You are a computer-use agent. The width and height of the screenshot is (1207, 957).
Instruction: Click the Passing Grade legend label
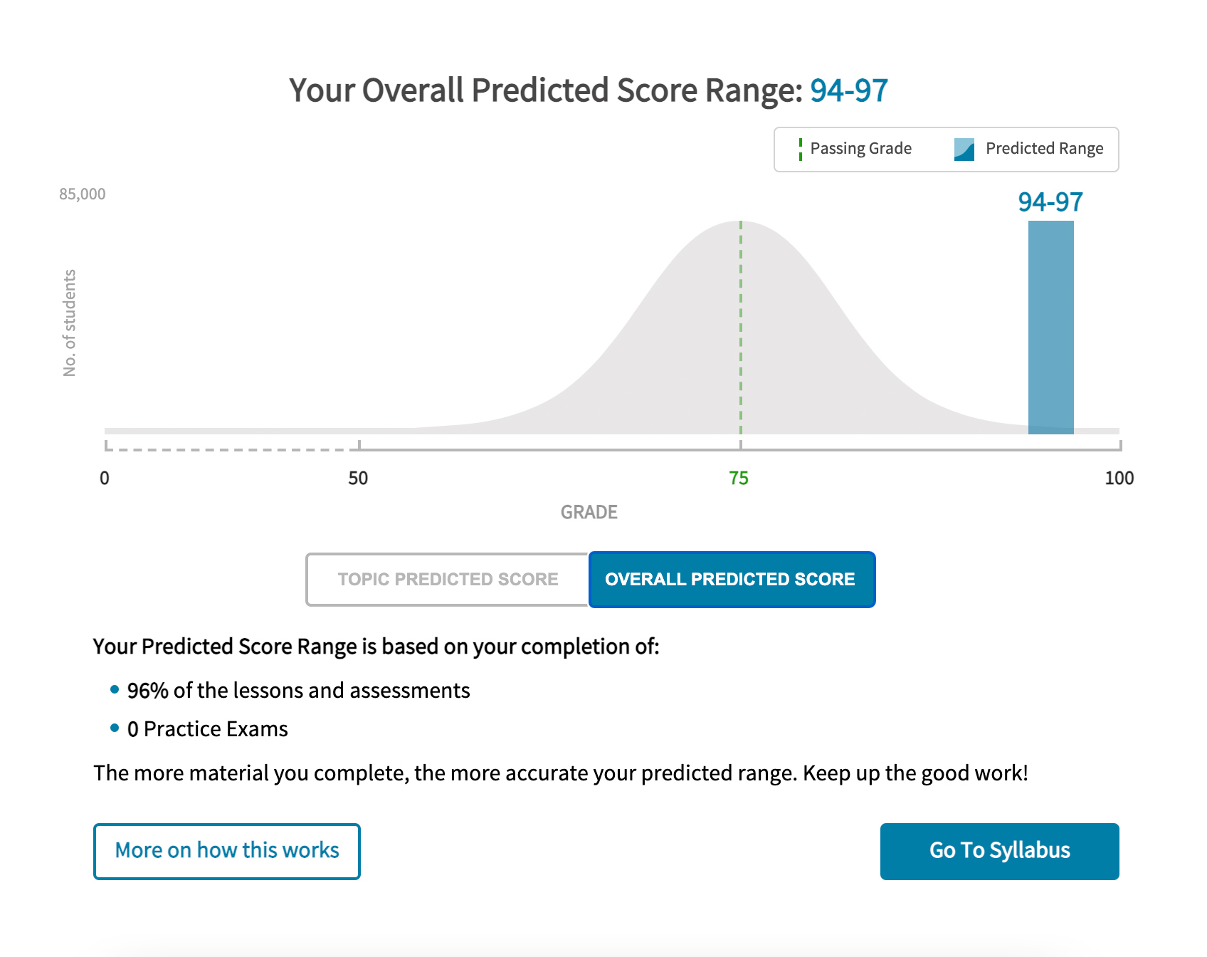pos(861,148)
